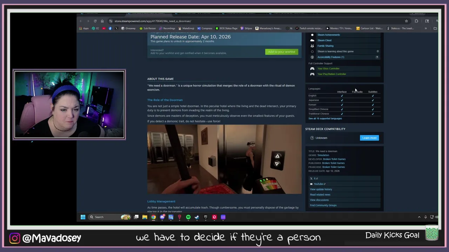Click the browser reload icon
Screen dimensions: 449x252
click(x=95, y=21)
